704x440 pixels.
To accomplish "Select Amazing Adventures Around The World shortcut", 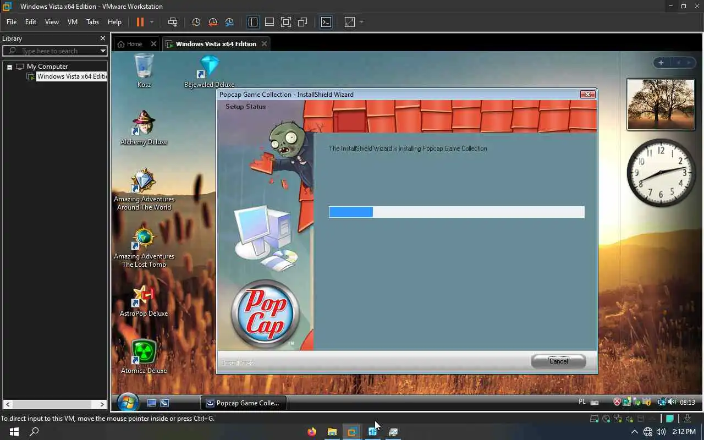I will coord(144,189).
